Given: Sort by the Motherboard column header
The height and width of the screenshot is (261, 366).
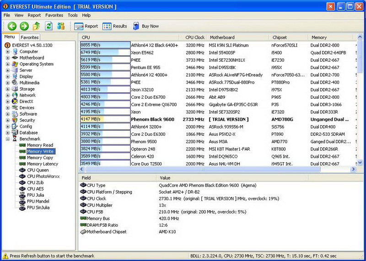Looking at the screenshot, I should coord(237,37).
